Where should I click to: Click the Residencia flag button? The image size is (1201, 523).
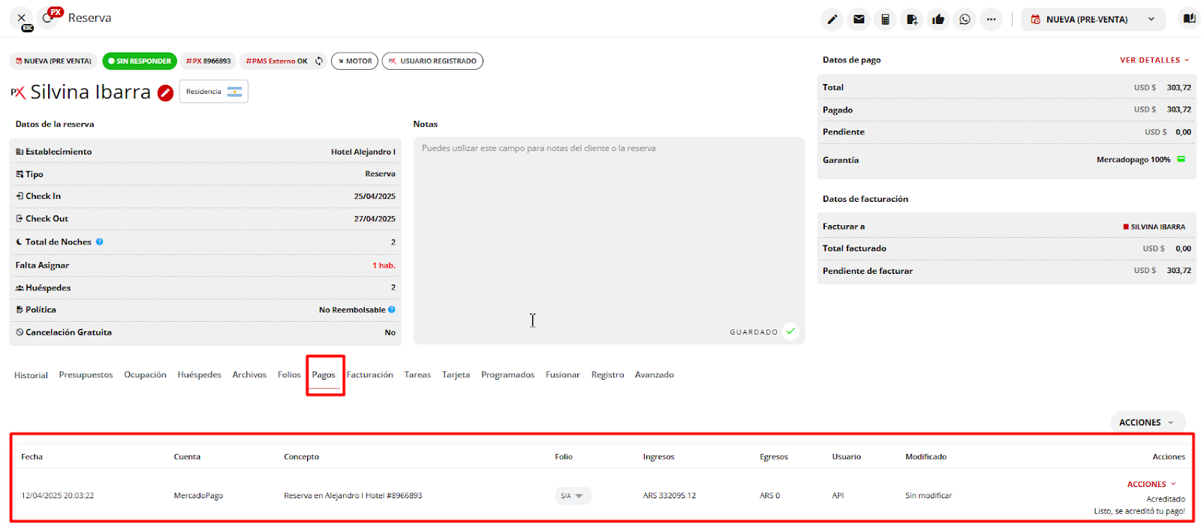pyautogui.click(x=214, y=92)
